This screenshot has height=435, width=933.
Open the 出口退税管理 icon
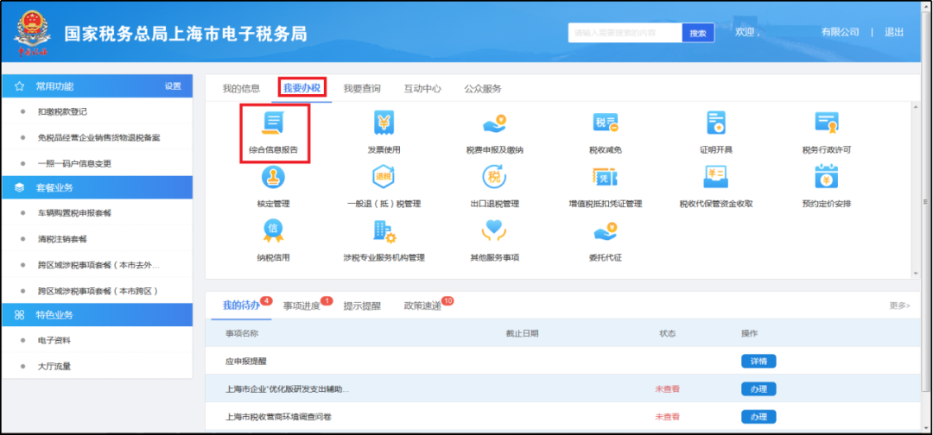494,176
